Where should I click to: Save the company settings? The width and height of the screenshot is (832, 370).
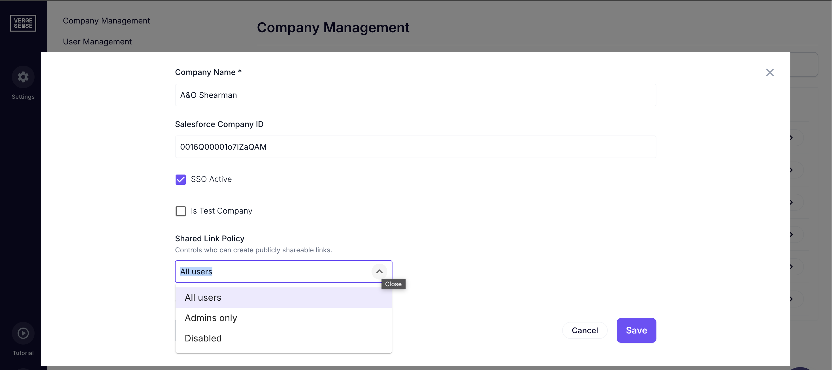(636, 330)
